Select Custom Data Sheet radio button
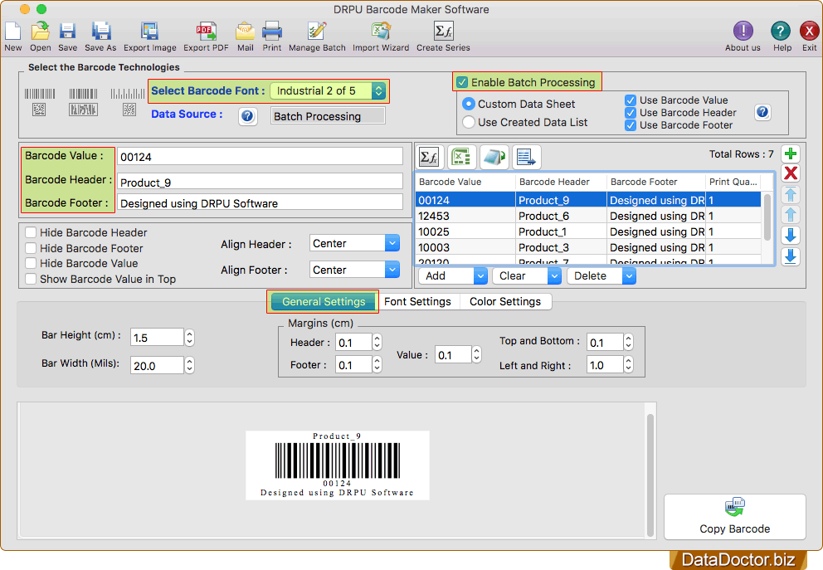Screen dimensions: 823x570 [469, 104]
